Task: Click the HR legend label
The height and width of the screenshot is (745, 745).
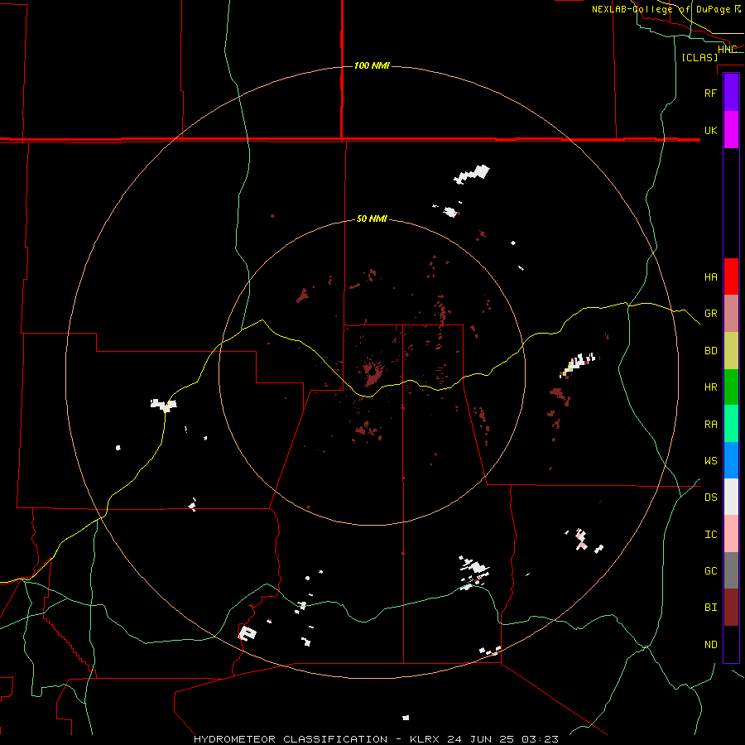Action: pos(710,387)
